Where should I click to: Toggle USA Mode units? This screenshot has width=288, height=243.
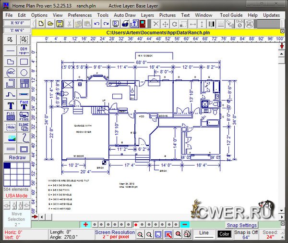(17, 196)
